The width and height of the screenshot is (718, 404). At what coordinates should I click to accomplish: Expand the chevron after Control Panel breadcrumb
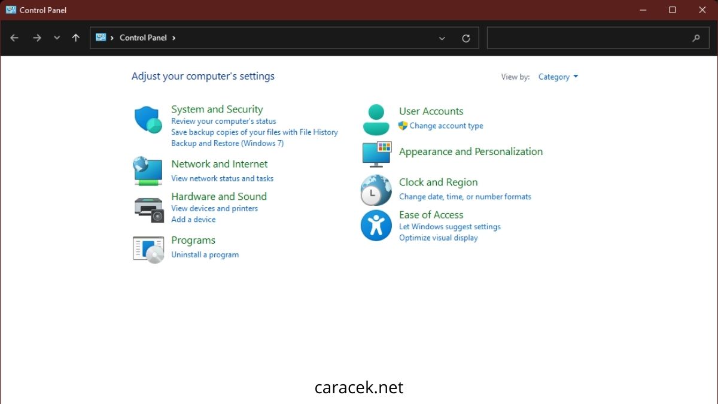point(174,38)
